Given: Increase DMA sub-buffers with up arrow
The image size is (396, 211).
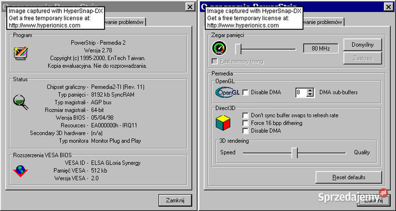Looking at the screenshot, I should (x=310, y=90).
